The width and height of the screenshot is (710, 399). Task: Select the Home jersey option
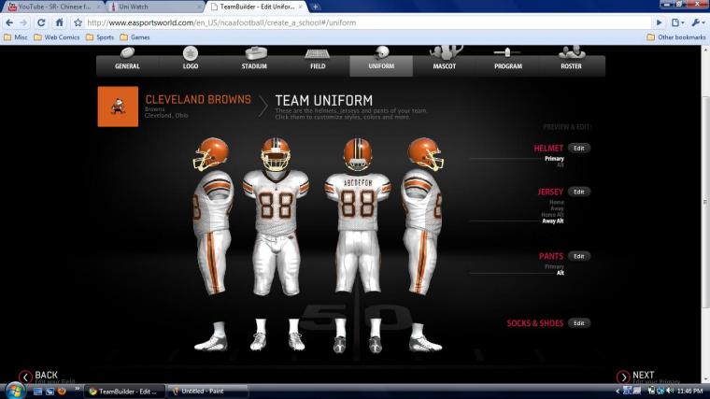pos(557,202)
